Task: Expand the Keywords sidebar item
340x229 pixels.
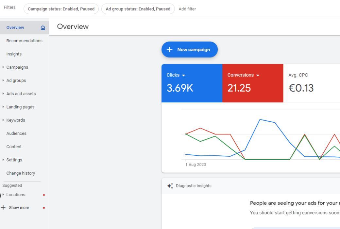Action: [15, 120]
